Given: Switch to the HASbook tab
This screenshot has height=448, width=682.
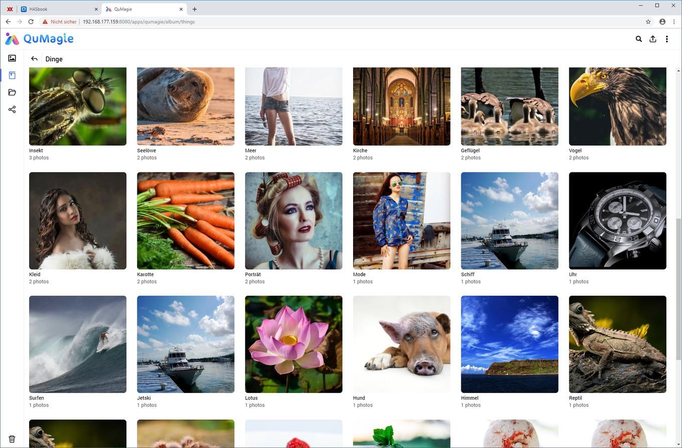Looking at the screenshot, I should point(59,9).
